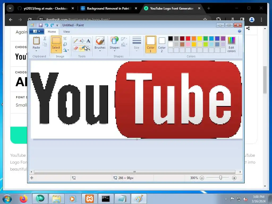Viewport: 272px width, 204px height.
Task: Click the Redo arrow in quick access toolbar
Action: tap(52, 25)
